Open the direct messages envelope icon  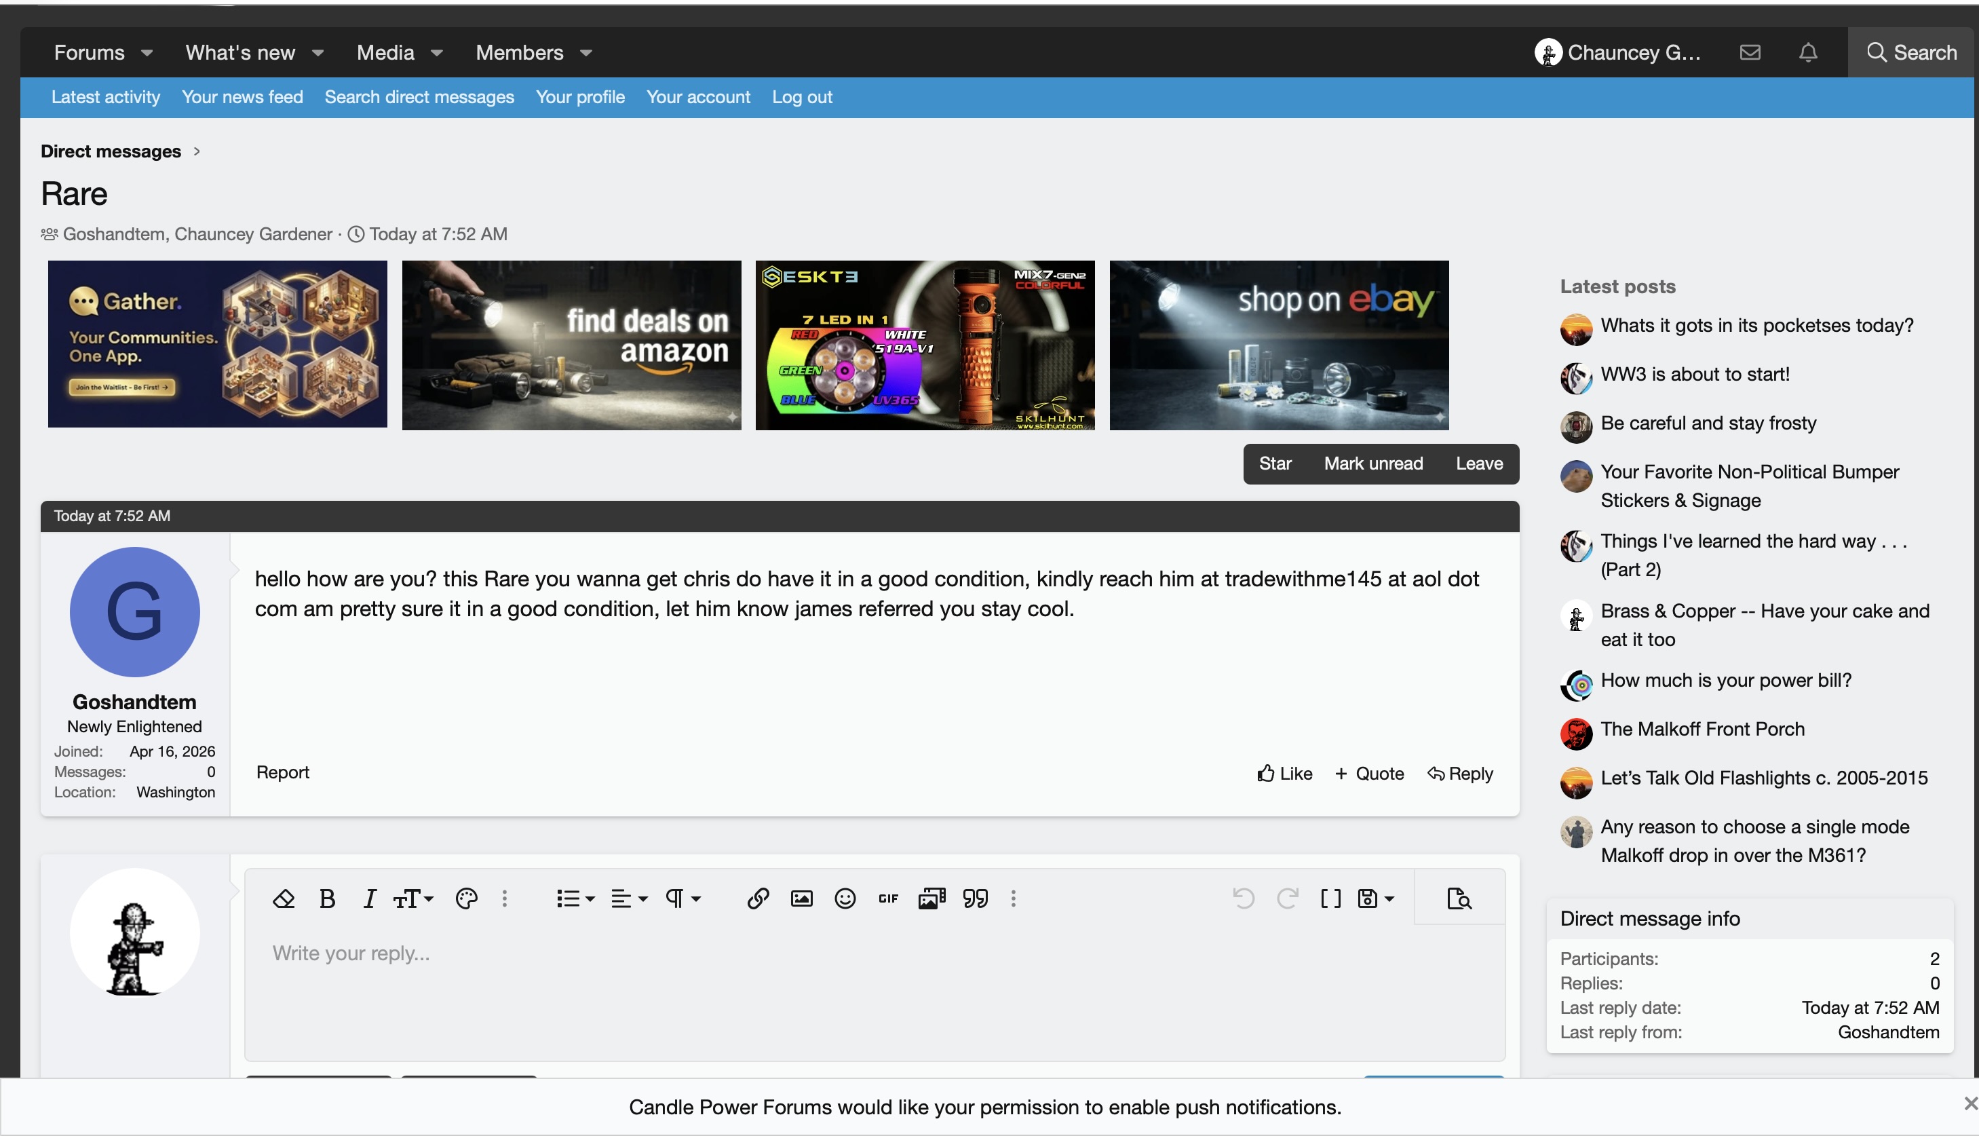pos(1750,52)
